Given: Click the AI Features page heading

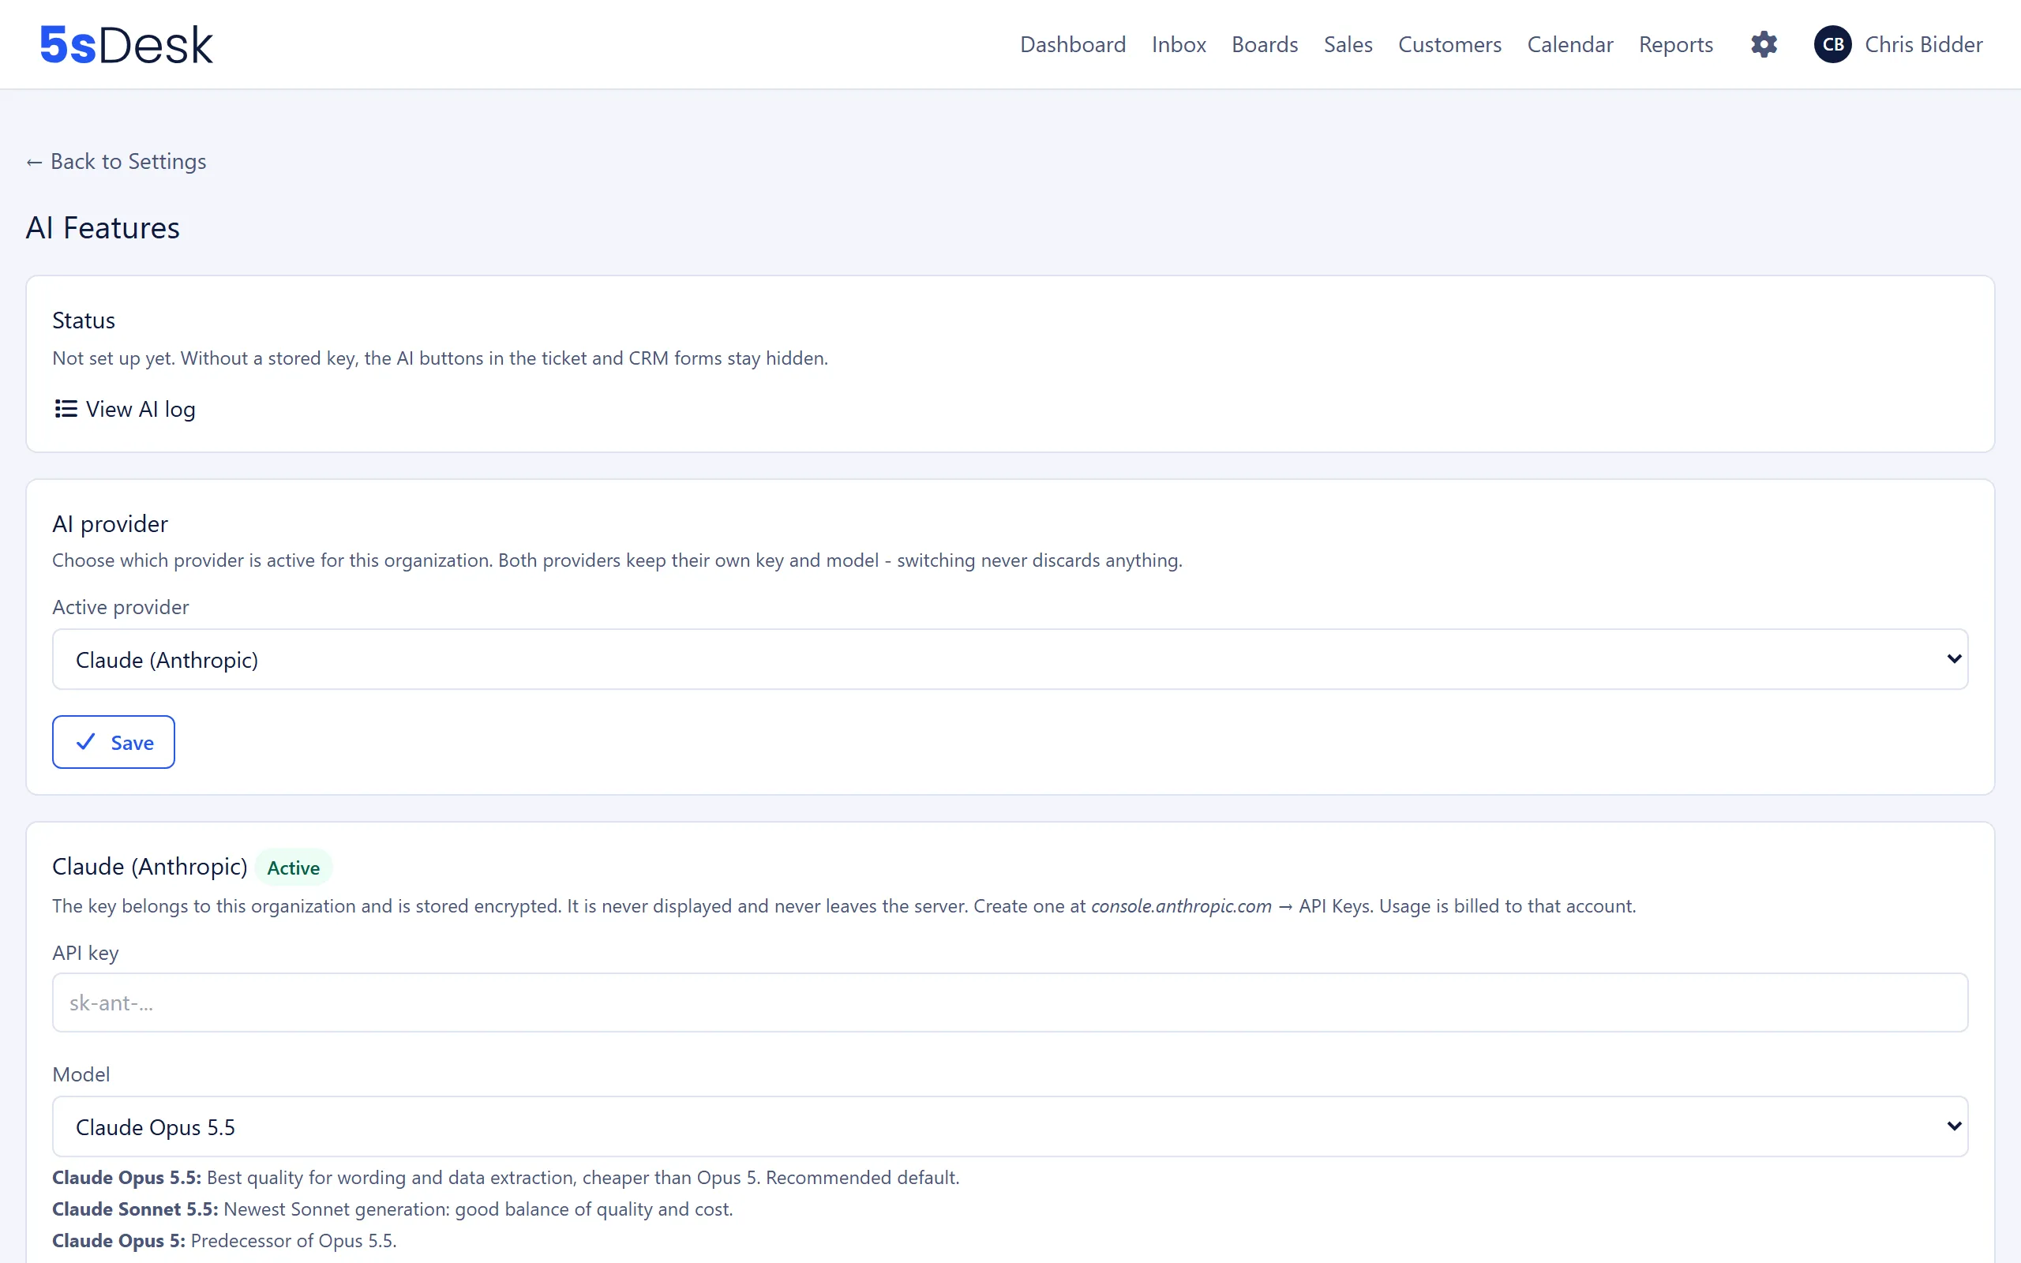Looking at the screenshot, I should 103,227.
